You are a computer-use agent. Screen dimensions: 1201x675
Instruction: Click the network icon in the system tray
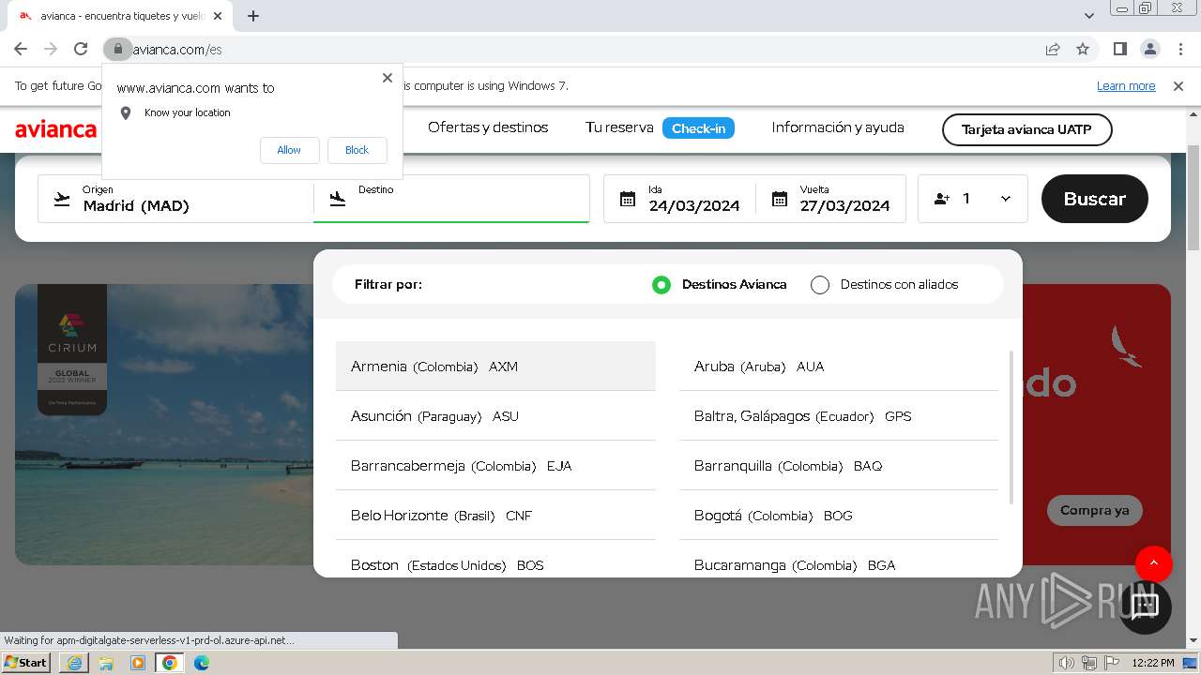(1089, 663)
